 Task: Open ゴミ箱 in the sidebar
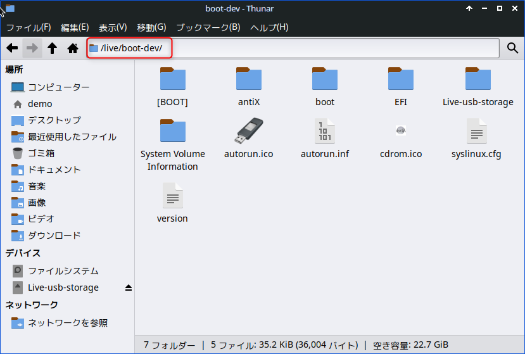[x=41, y=153]
